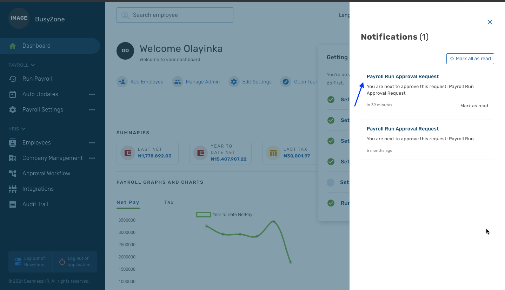
Task: Open the 6 months ago Payroll notification
Action: tap(403, 129)
